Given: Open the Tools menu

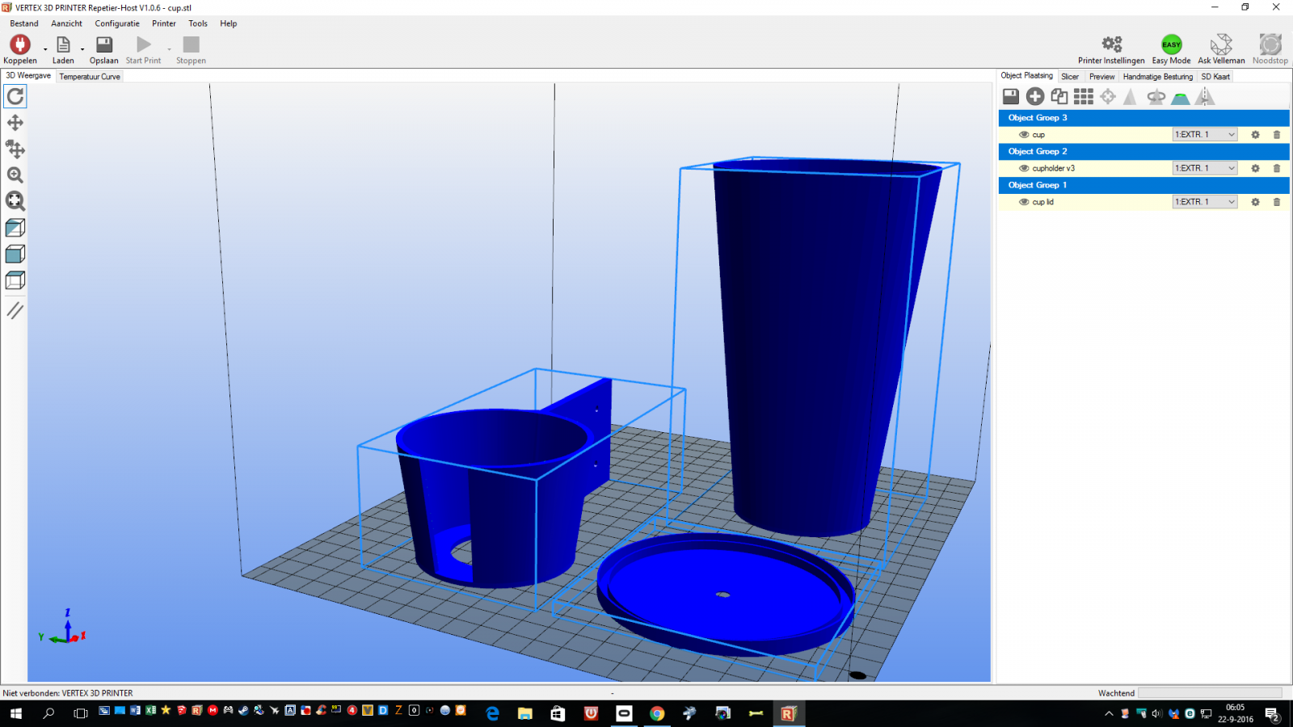Looking at the screenshot, I should coord(198,23).
